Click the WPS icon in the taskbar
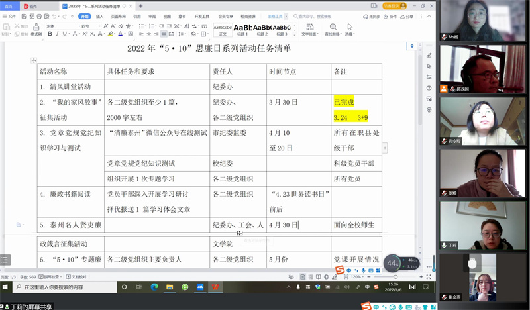 [215, 287]
